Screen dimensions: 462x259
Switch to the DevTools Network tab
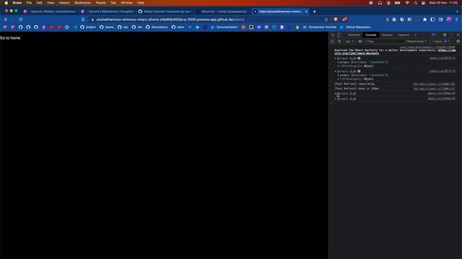click(x=404, y=35)
